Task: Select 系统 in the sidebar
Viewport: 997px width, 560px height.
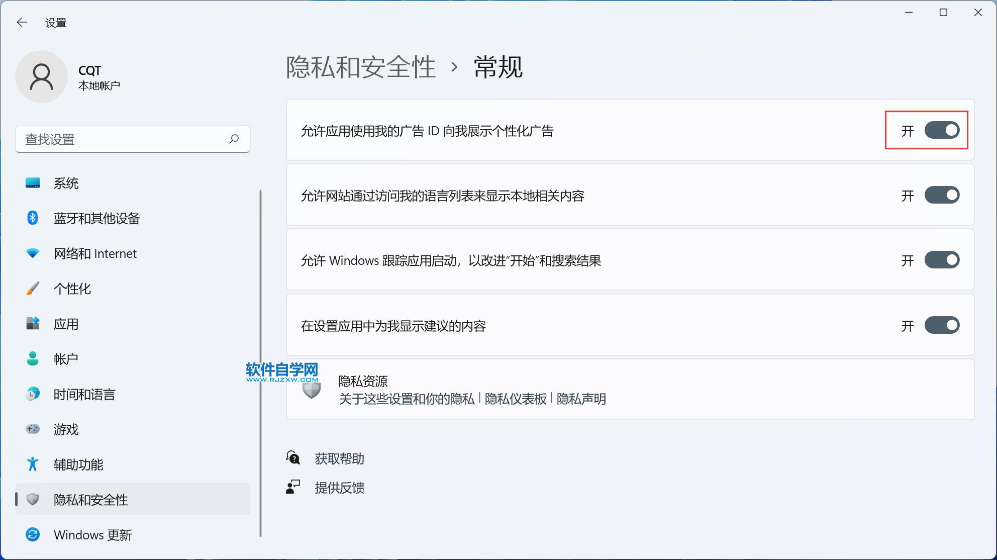Action: (66, 183)
